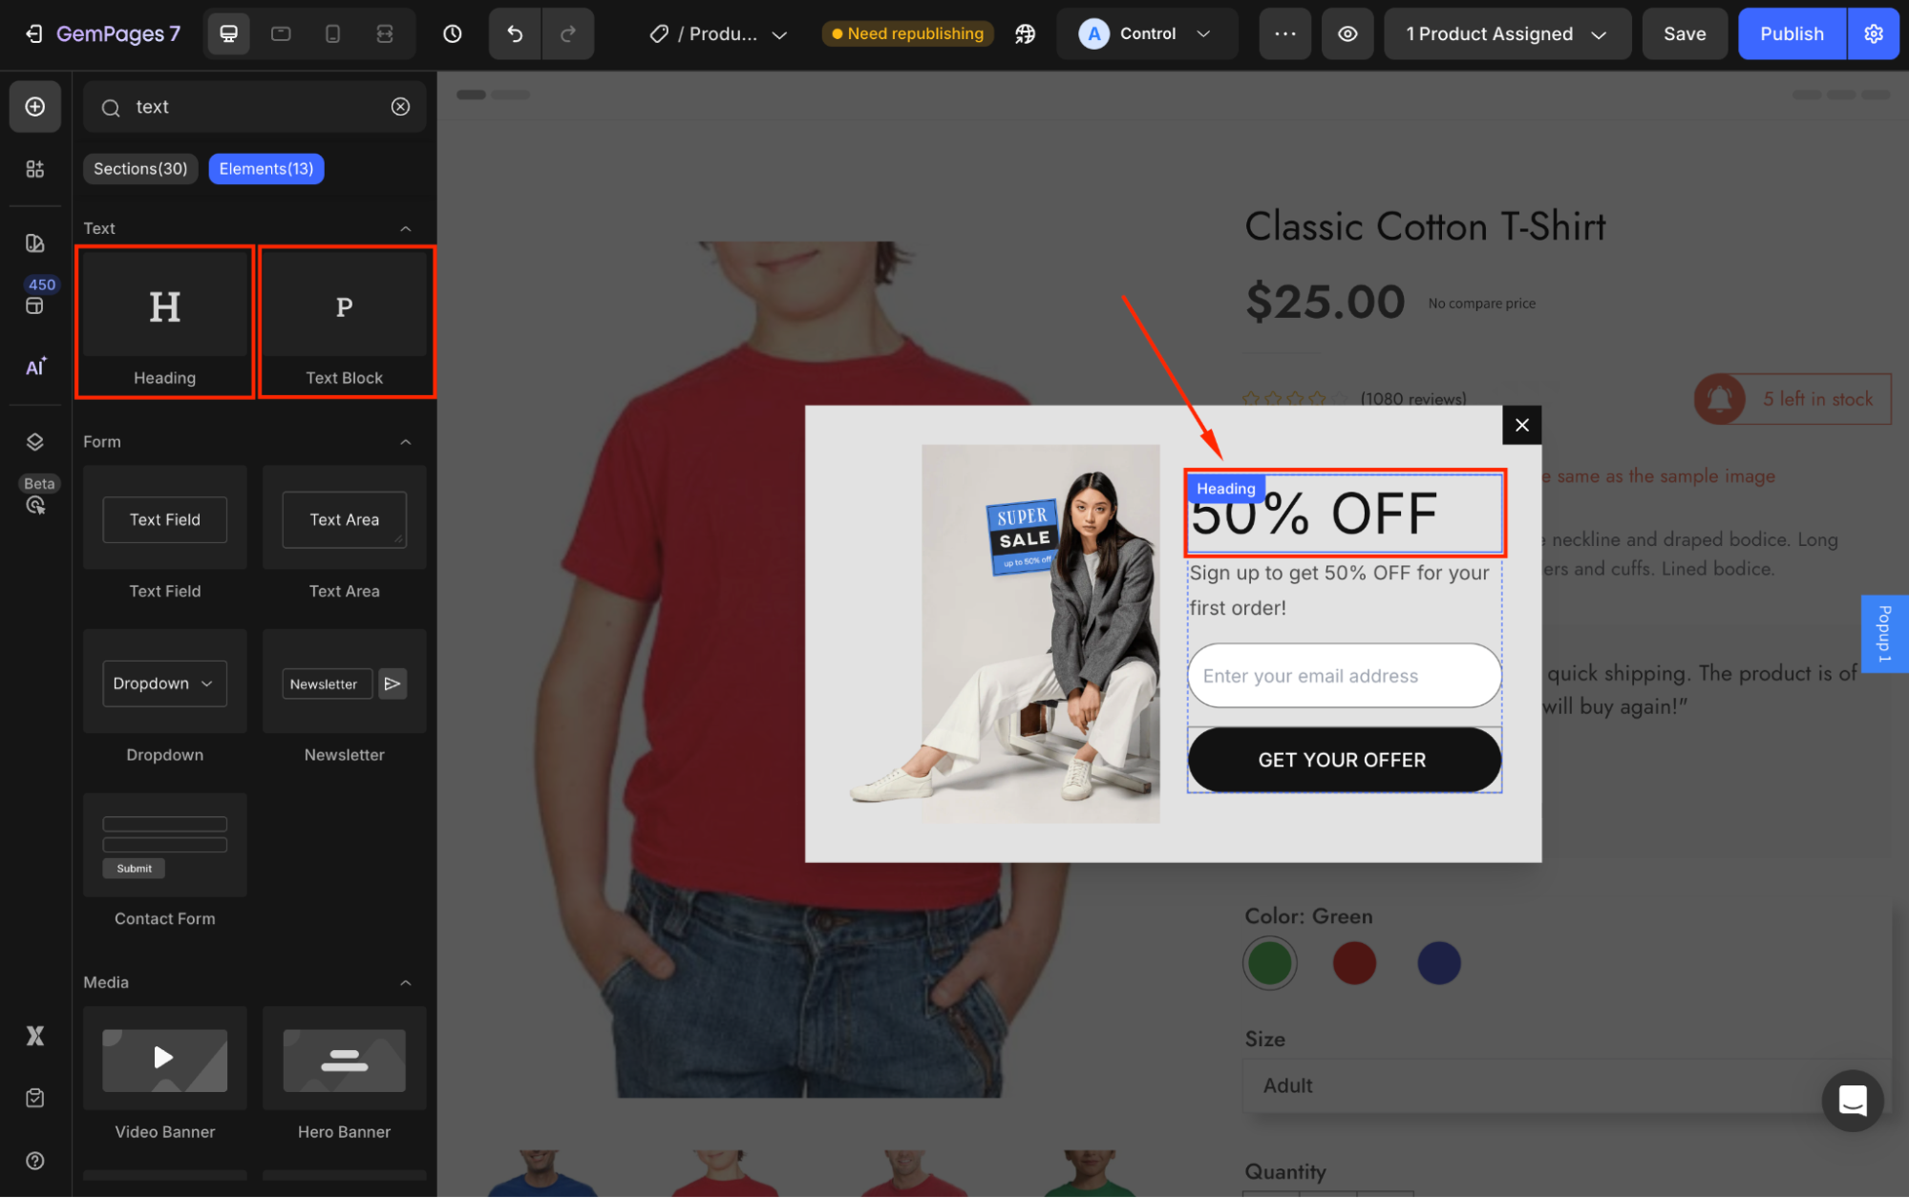The image size is (1909, 1198).
Task: Open the AI assistant sidebar icon
Action: (x=35, y=367)
